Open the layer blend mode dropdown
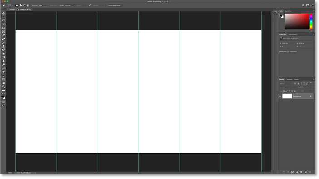Screen dimensions: 319x179 [x=287, y=87]
